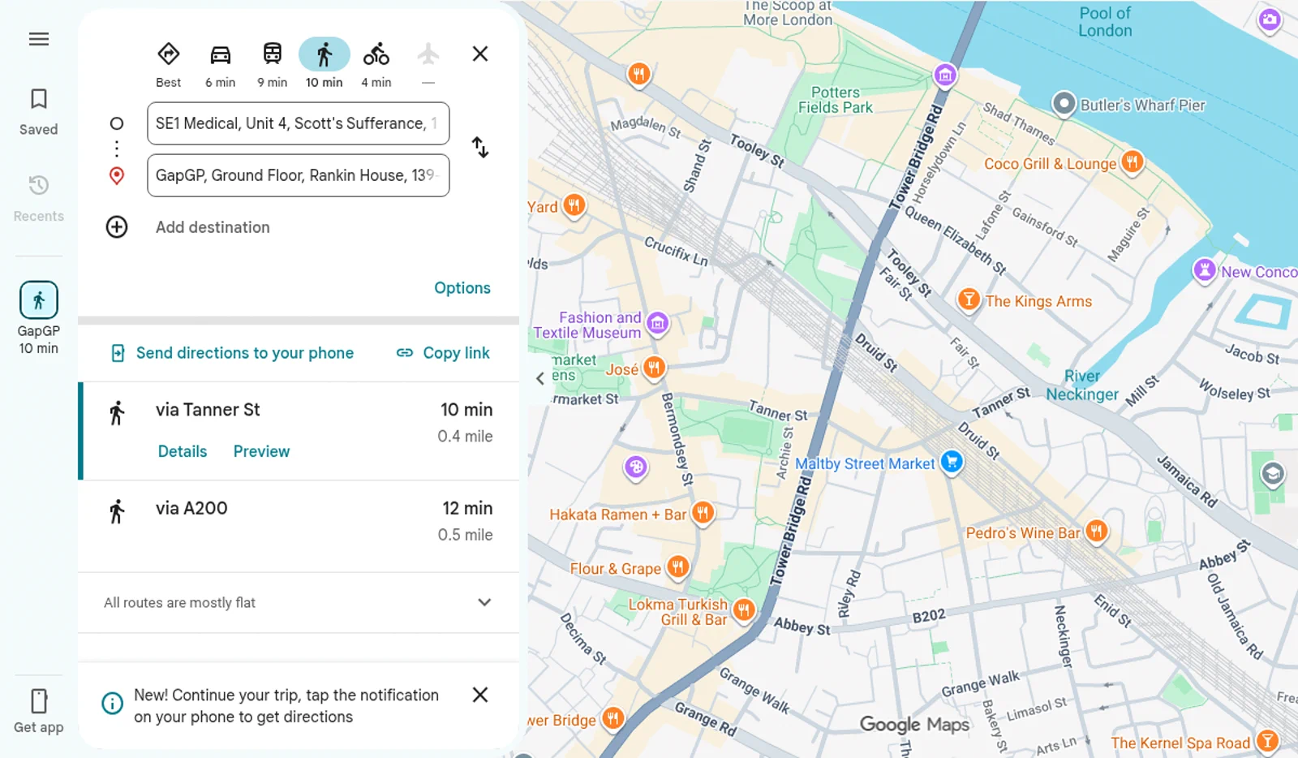Click the New Concordia Wharf marker
Screen dimensions: 1298x758
[x=1205, y=269]
